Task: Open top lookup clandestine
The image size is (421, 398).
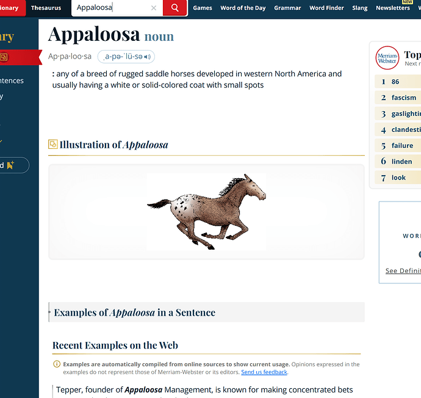Action: pos(398,129)
